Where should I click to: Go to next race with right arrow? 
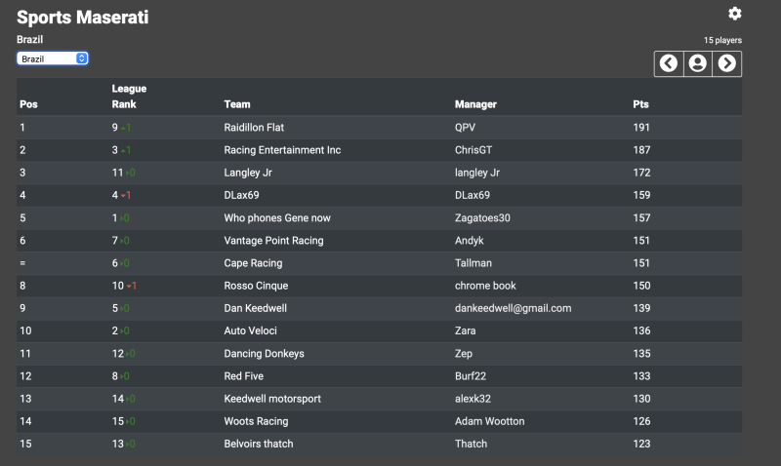coord(726,63)
